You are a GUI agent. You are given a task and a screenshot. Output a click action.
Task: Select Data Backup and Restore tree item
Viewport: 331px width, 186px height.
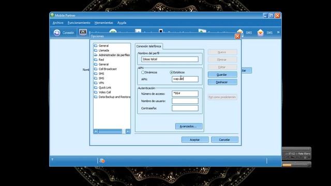click(114, 97)
